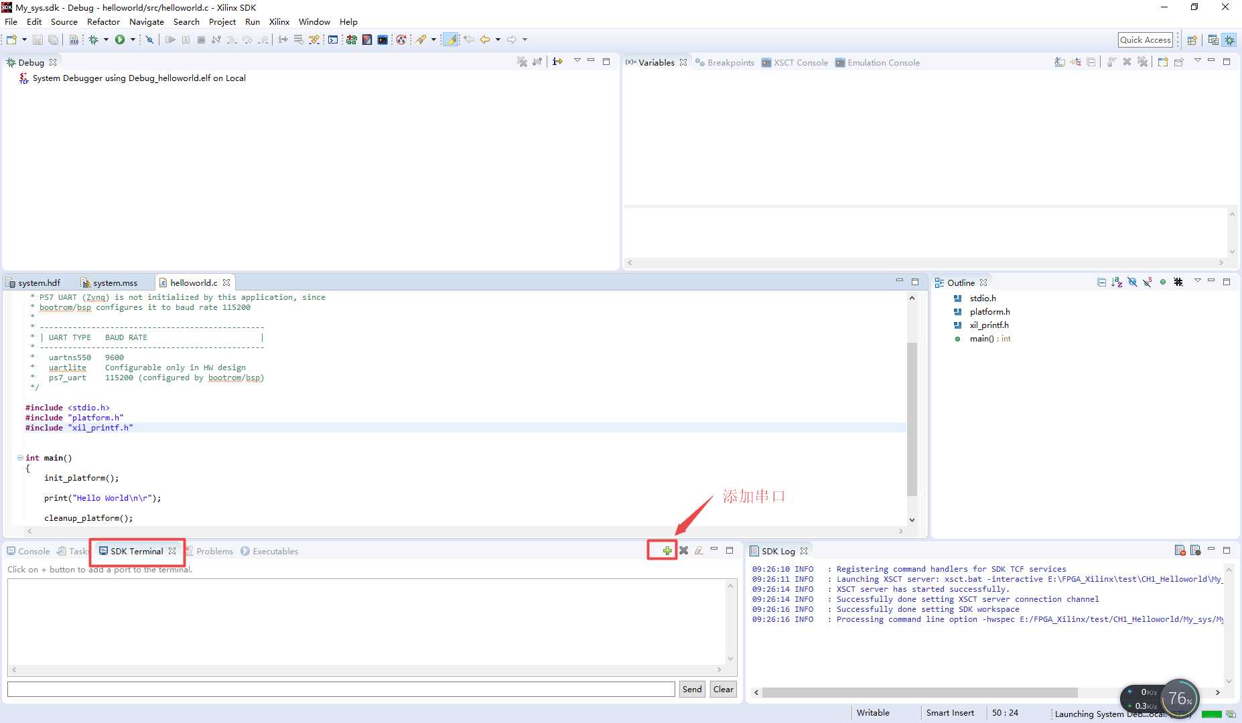Open the Debug view menu triangle
Screen dimensions: 1242x723
pyautogui.click(x=577, y=61)
